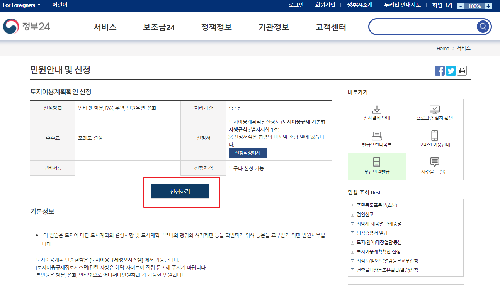
Task: Open the 토지이용규제정보시스템 link in the 단순열람 sentence
Action: 116,260
